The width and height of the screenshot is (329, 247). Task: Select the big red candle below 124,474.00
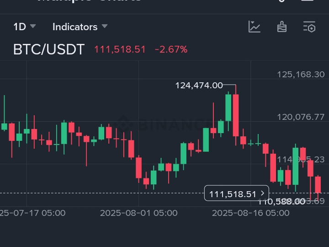pos(236,115)
